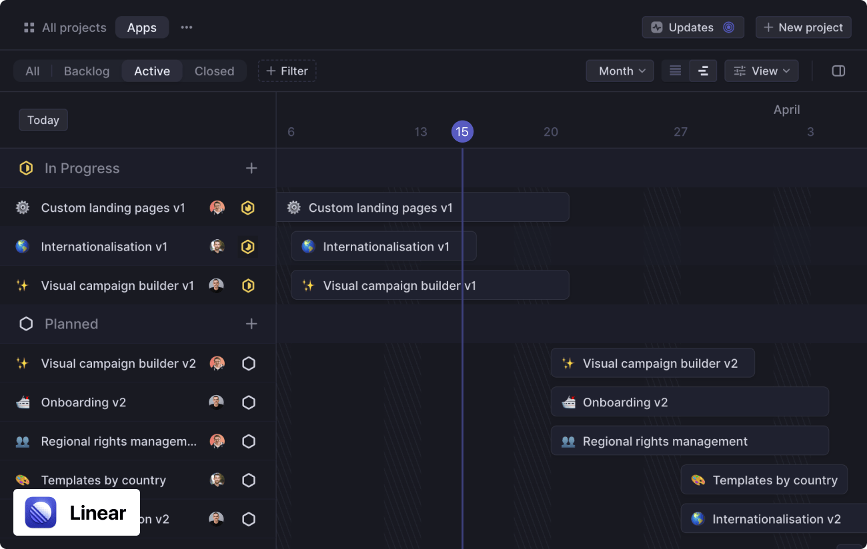Click the assignee avatar for Internationalisation v1

coord(217,247)
